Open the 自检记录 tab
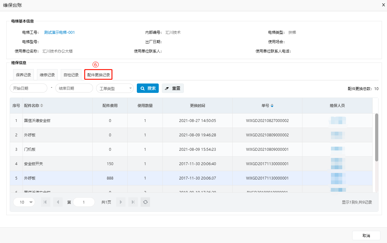This screenshot has width=387, height=243. (71, 75)
